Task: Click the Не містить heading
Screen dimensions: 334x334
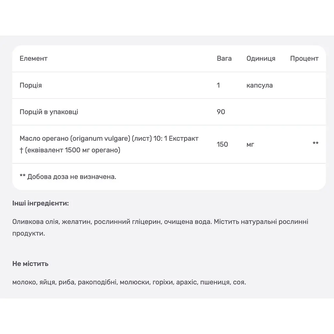Action: [x=30, y=264]
